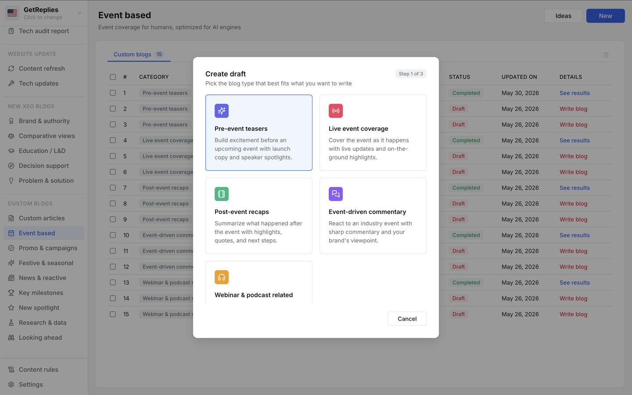Check the checkbox for row 13

(113, 283)
